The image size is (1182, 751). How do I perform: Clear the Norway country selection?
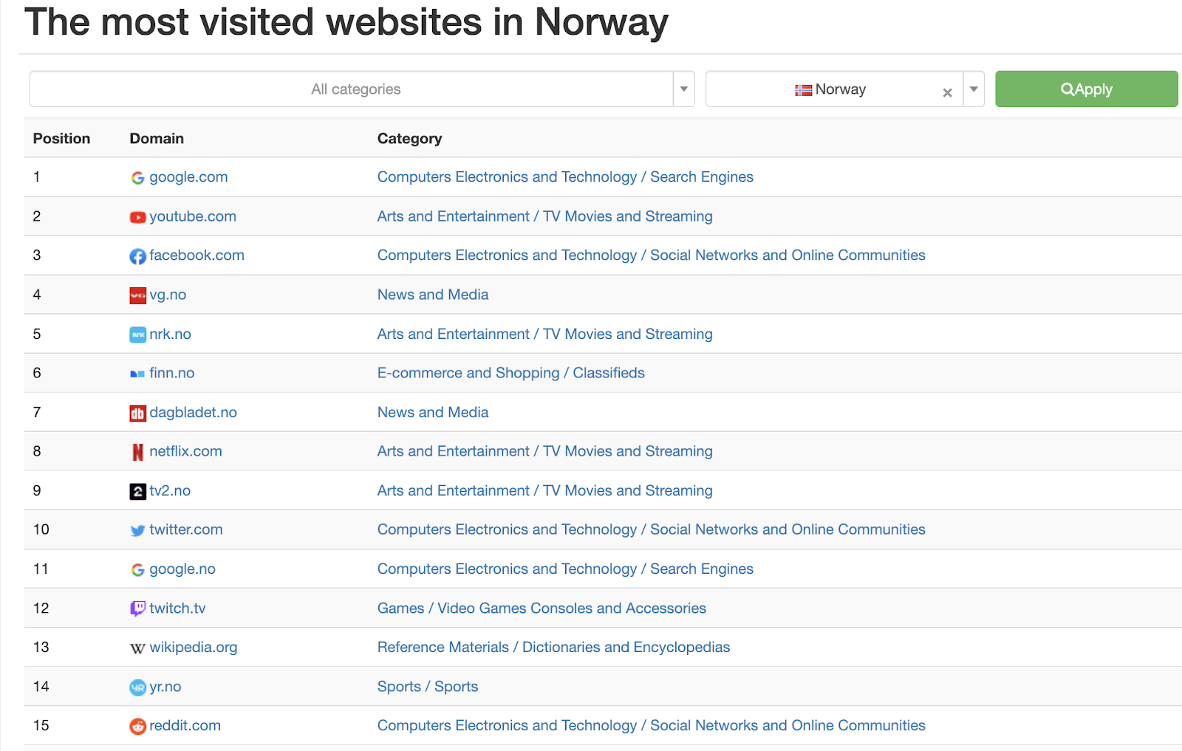947,92
